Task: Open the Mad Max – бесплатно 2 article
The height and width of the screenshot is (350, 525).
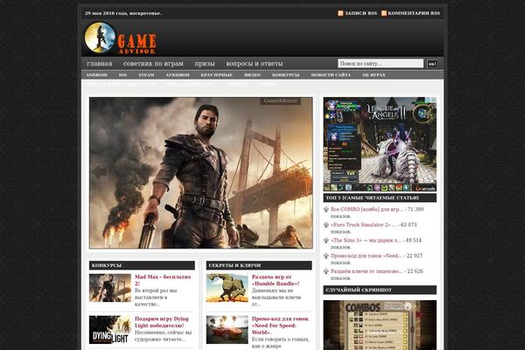Action: coord(163,280)
